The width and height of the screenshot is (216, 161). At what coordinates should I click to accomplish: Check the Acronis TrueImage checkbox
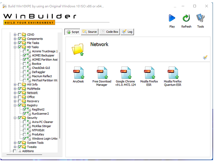point(24,51)
